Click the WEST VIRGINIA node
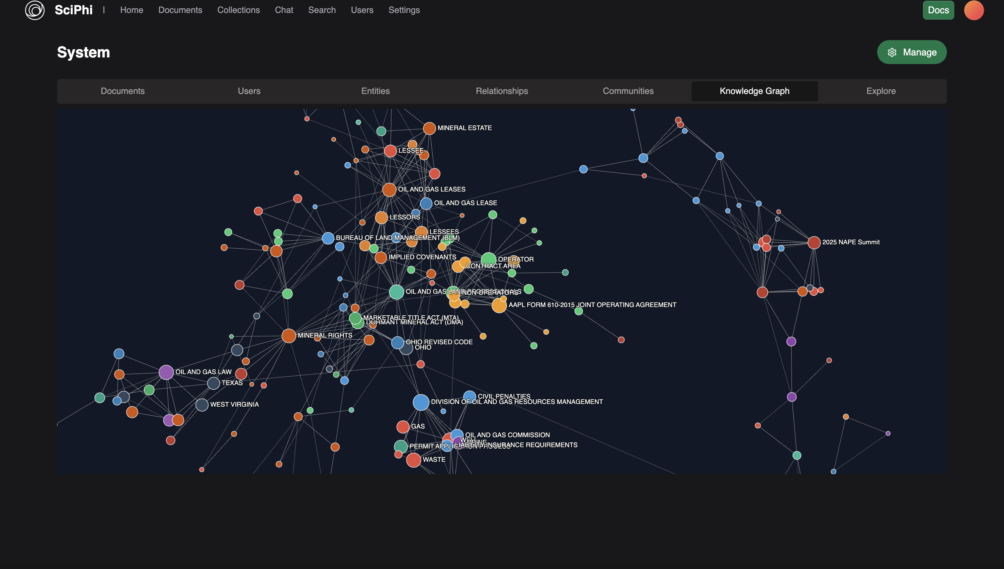Screen dimensions: 1004x569 (x=202, y=405)
